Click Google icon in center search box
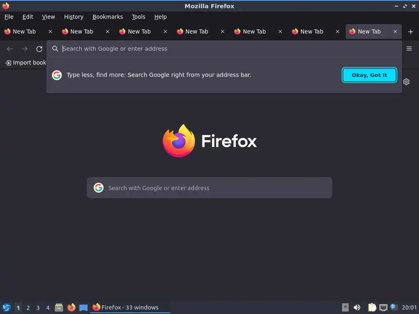419x314 pixels. coord(99,188)
